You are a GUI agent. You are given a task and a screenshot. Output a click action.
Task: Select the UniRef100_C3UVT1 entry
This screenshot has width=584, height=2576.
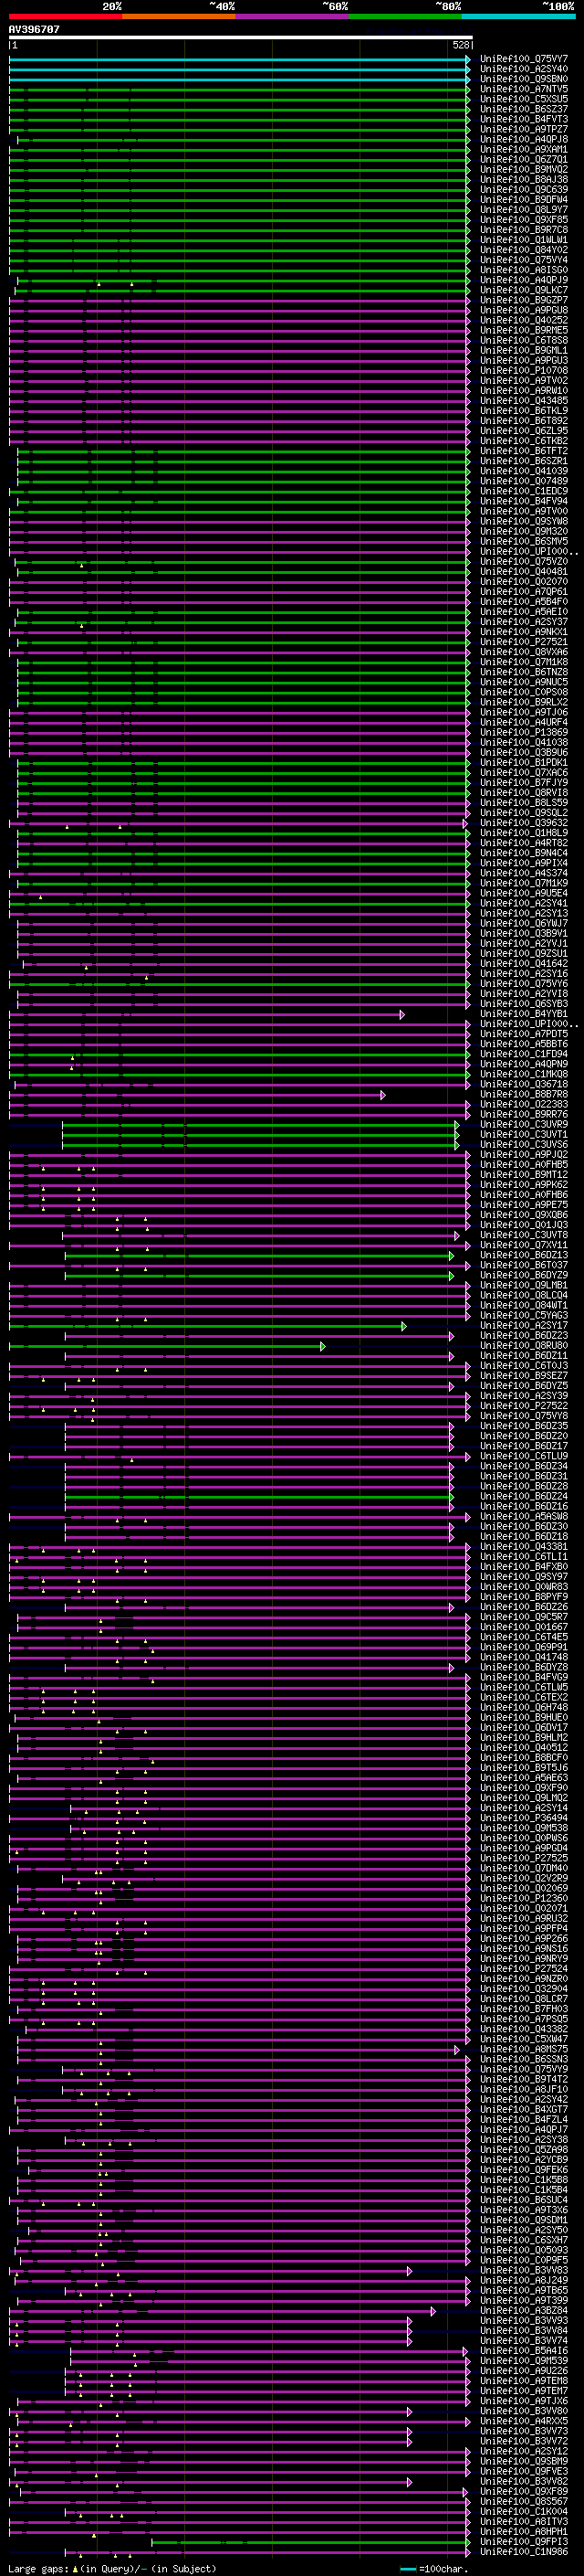[524, 1134]
